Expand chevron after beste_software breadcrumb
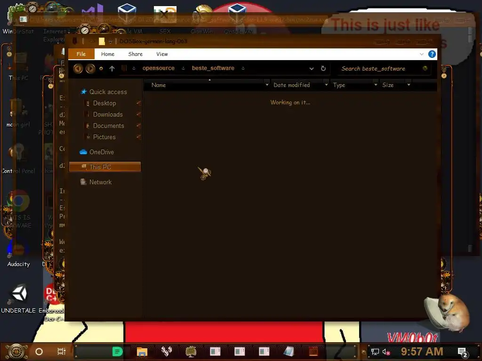 (243, 69)
